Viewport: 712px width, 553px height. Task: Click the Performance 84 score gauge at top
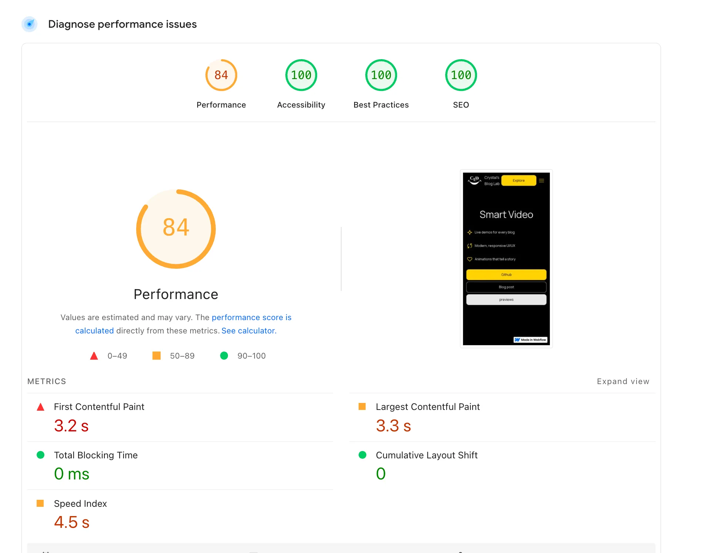(x=221, y=75)
